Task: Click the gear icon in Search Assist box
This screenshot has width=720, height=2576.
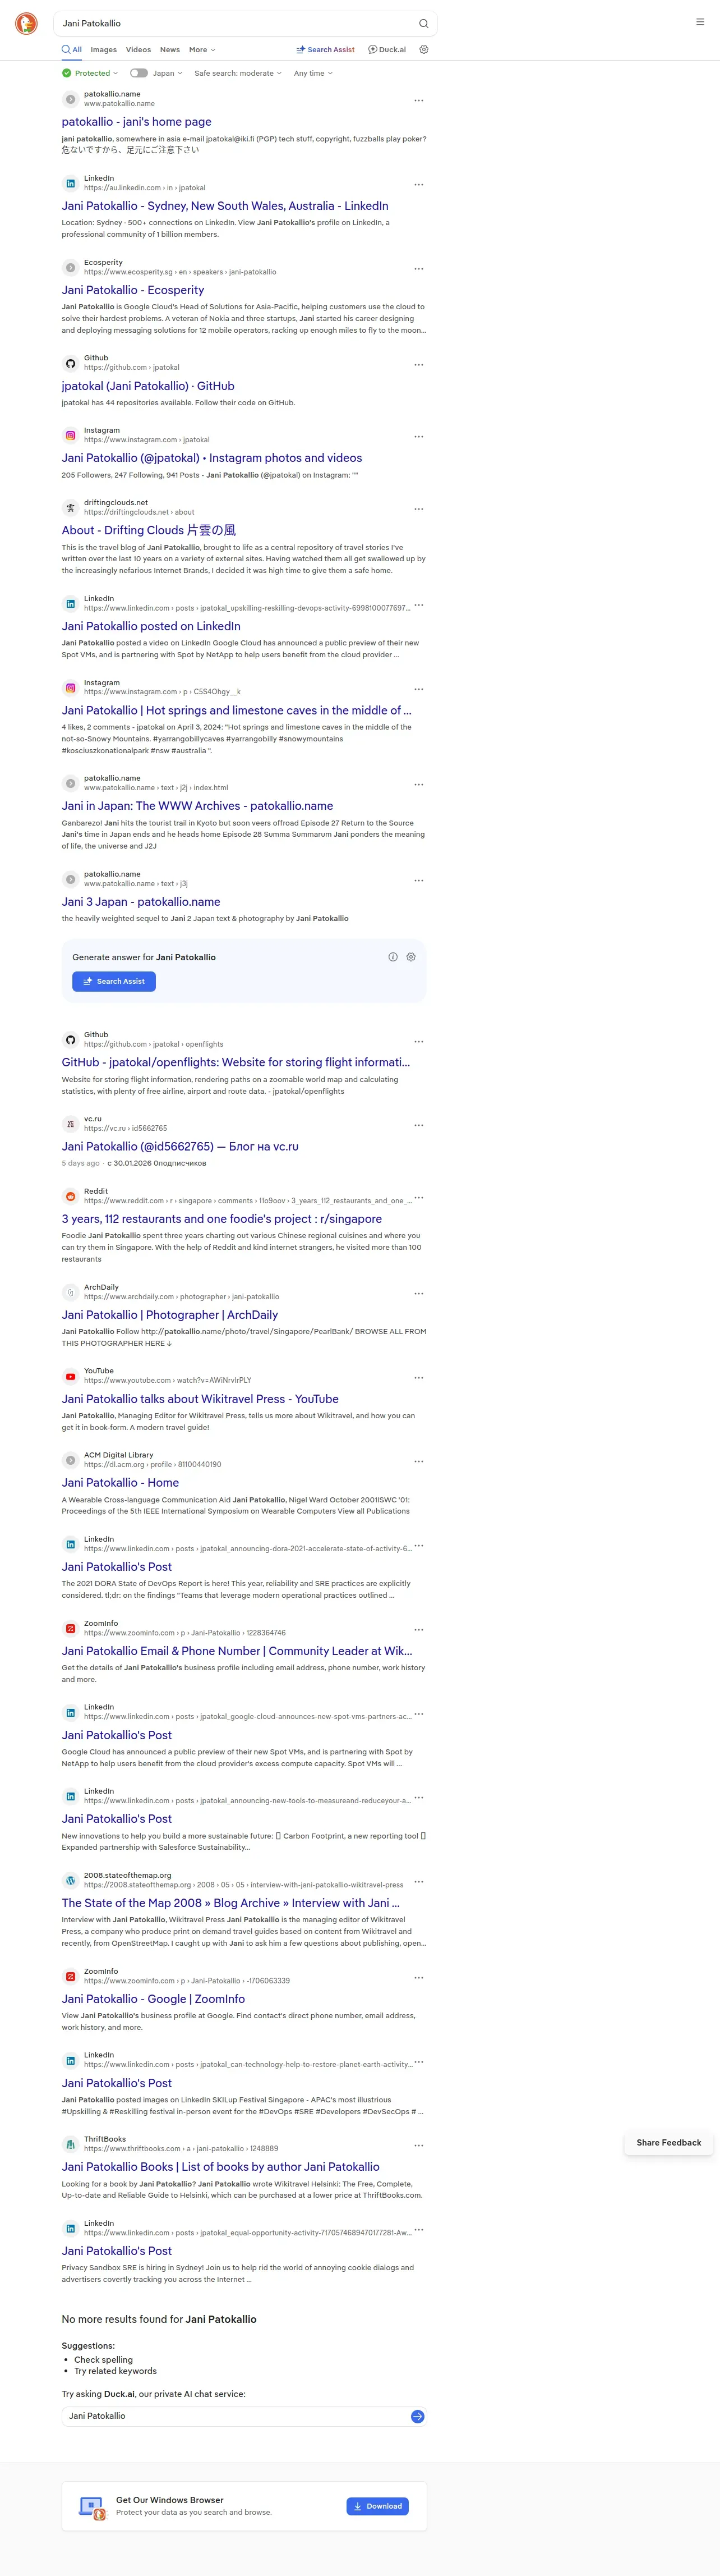Action: coord(410,957)
